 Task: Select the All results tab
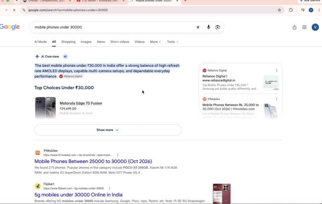[54, 42]
